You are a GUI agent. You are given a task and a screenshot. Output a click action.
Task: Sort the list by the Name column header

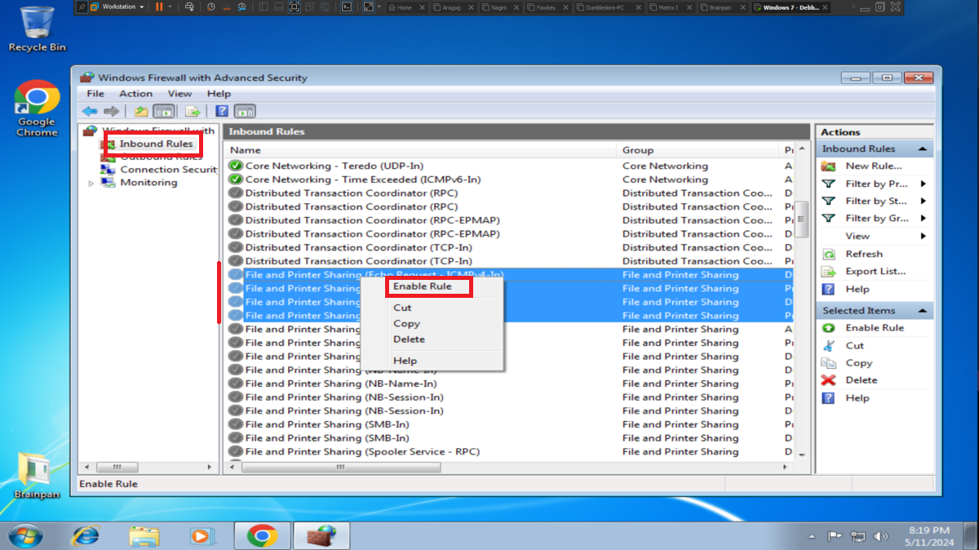[x=420, y=150]
